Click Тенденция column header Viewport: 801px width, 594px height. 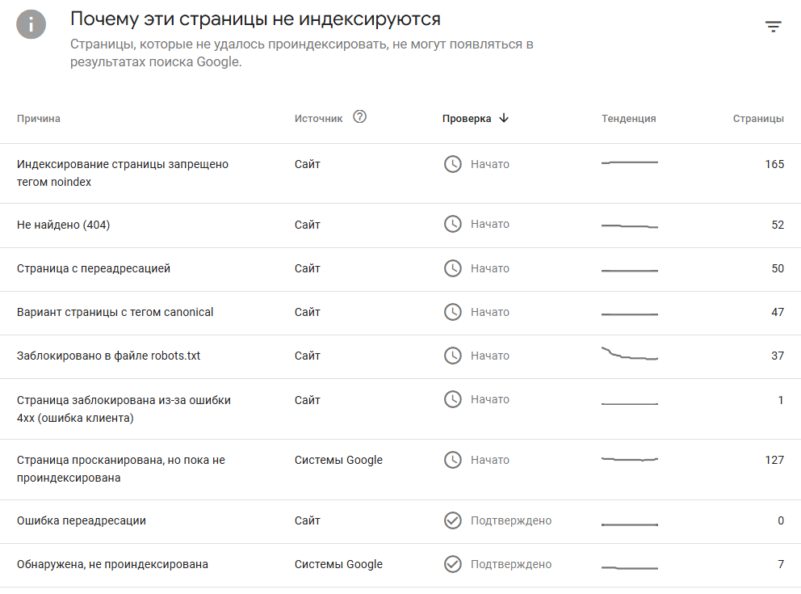[x=628, y=119]
